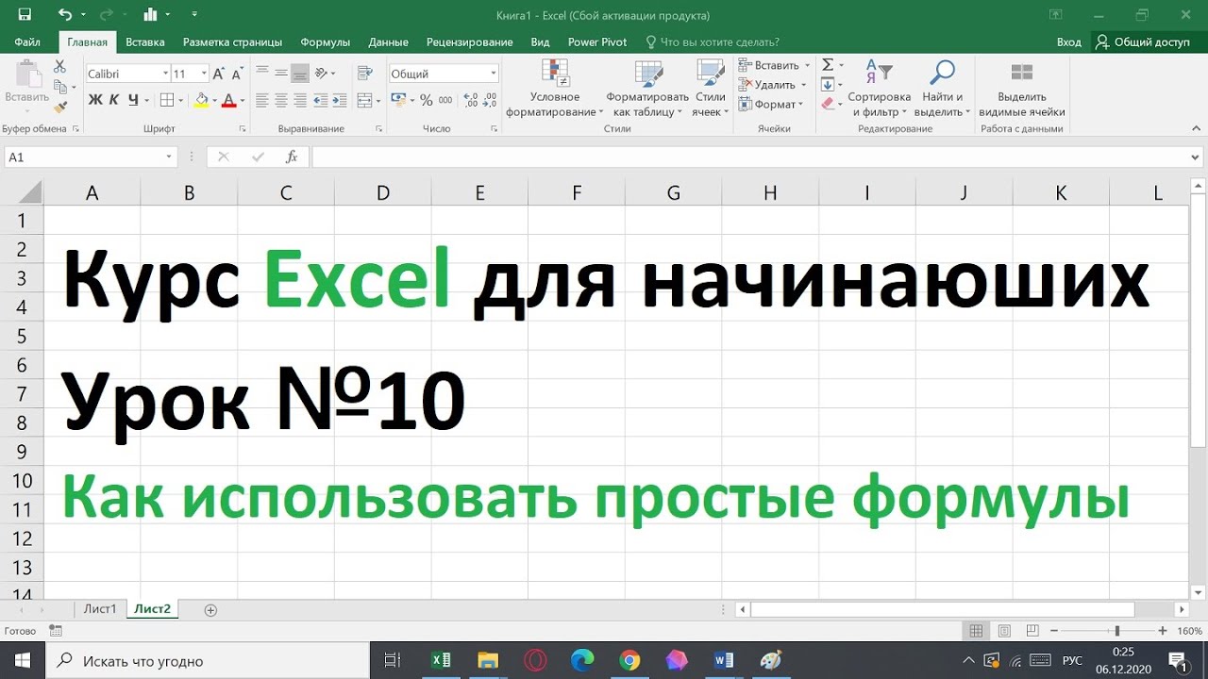Open the borders icon in font group
Screen dimensions: 1208x679
point(167,100)
